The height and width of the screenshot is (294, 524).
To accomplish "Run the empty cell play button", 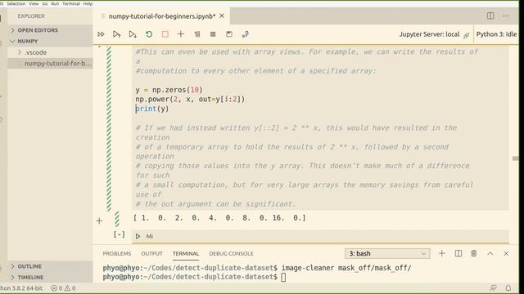I will click(138, 236).
